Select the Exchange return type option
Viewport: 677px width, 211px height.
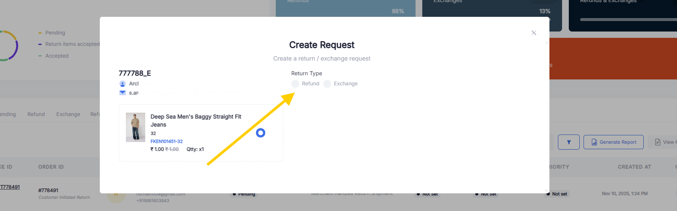tap(328, 84)
